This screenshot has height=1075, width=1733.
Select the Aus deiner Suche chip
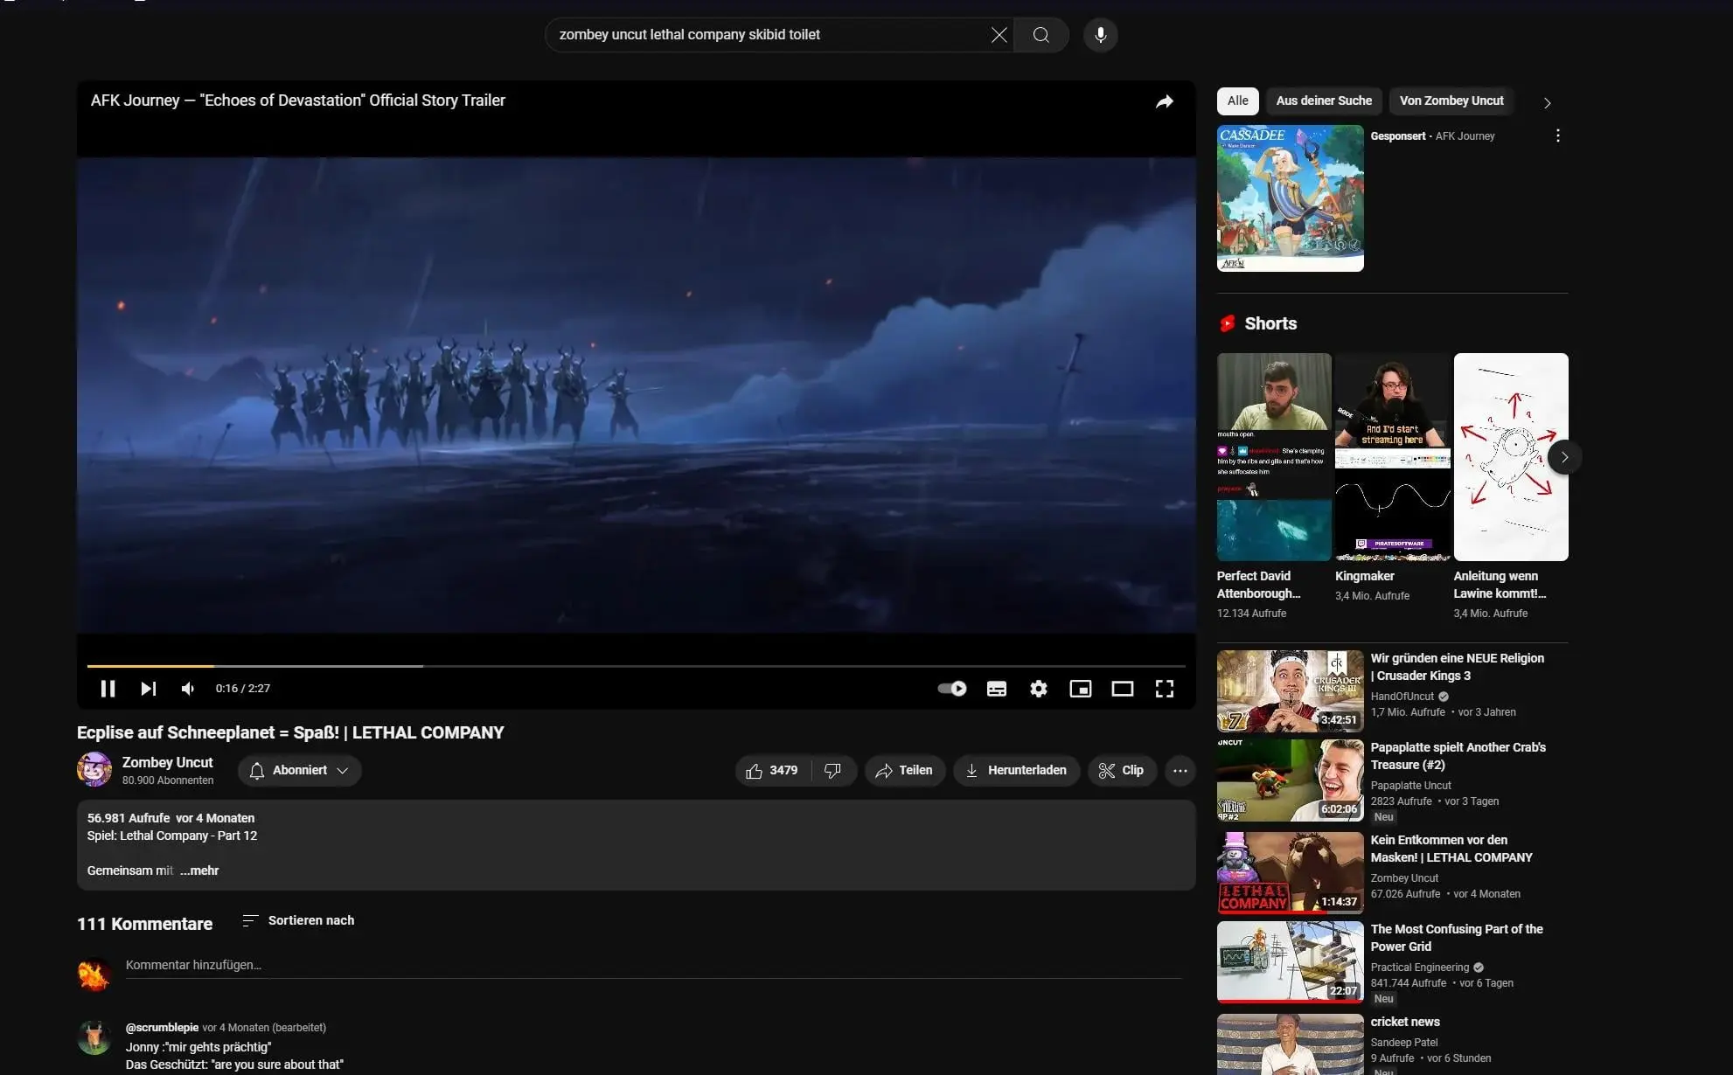coord(1323,101)
